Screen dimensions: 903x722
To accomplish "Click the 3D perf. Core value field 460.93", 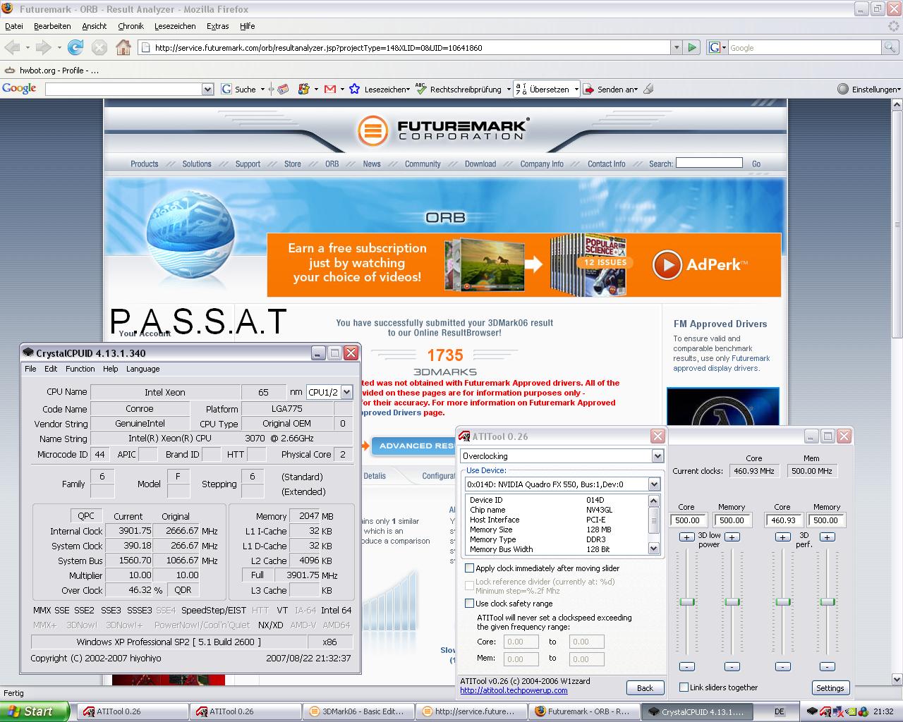I will (x=783, y=520).
